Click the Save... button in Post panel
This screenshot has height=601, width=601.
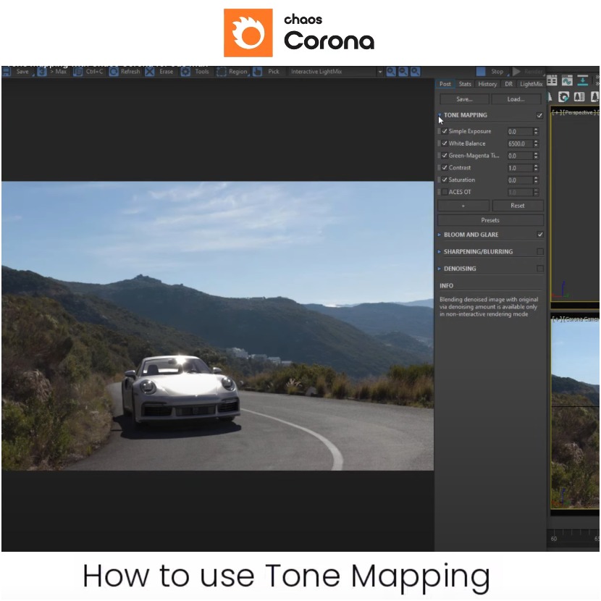(464, 99)
